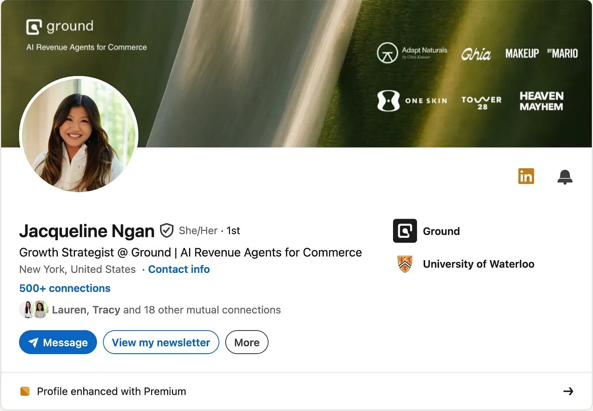
Task: Click the LinkedIn Premium badge icon
Action: pyautogui.click(x=526, y=176)
